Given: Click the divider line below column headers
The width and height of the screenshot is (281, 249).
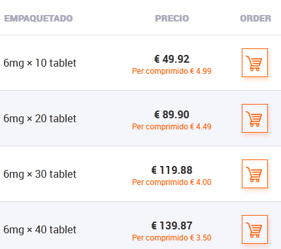Looking at the screenshot, I should click(x=140, y=35).
